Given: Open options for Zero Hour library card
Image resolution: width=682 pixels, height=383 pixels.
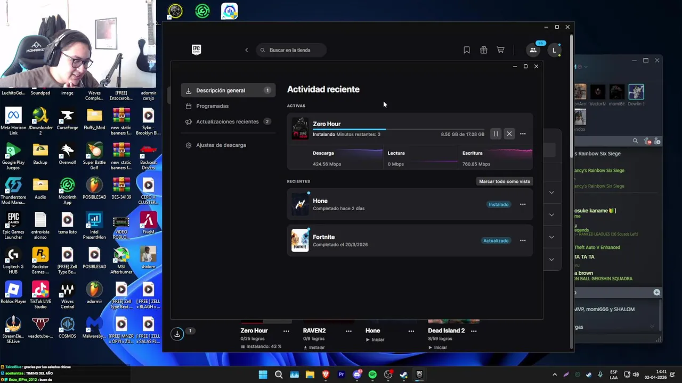Looking at the screenshot, I should pyautogui.click(x=286, y=331).
